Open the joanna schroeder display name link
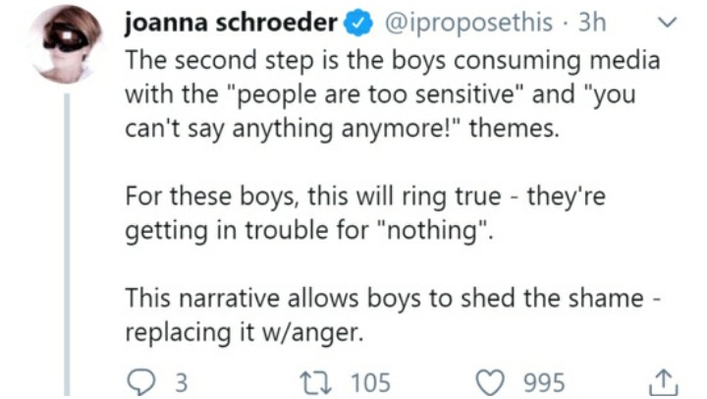The width and height of the screenshot is (707, 399). pos(231,23)
